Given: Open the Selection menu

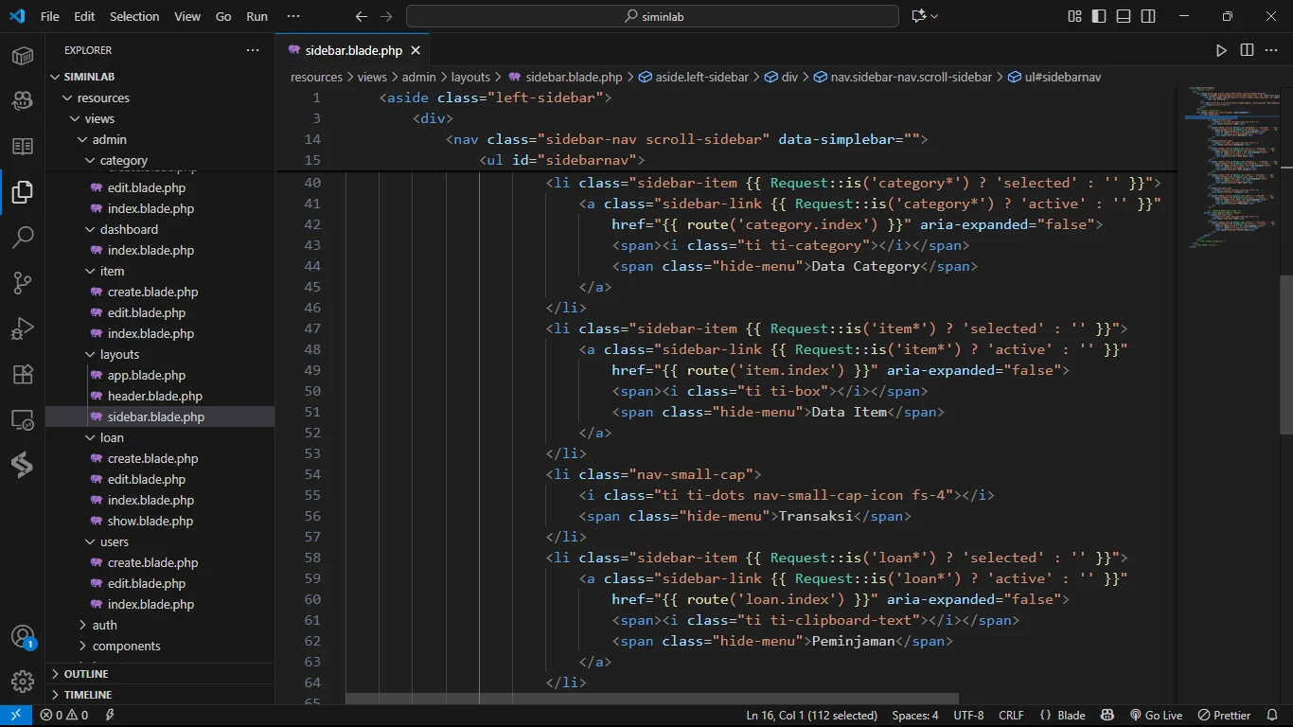Looking at the screenshot, I should (134, 16).
